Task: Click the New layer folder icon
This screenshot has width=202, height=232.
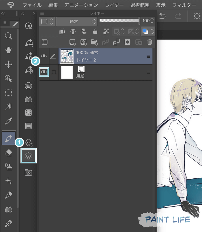Action: [x=94, y=42]
